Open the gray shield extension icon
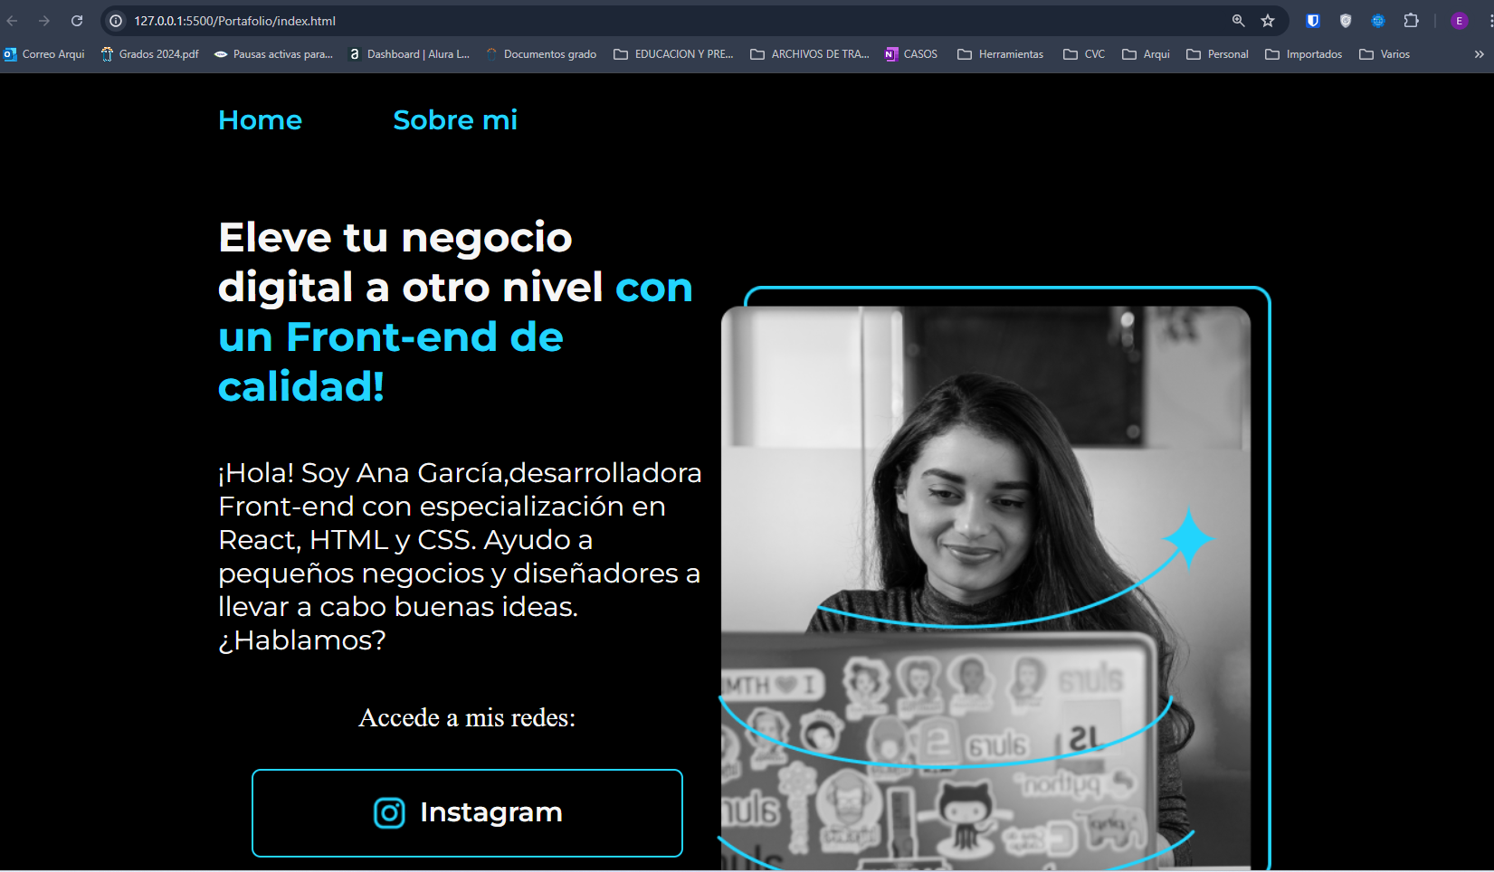This screenshot has height=872, width=1494. click(x=1346, y=21)
